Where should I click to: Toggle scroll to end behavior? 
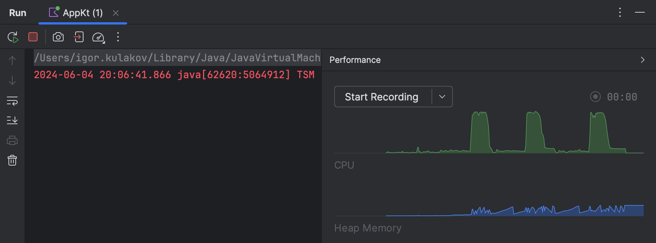pos(12,120)
